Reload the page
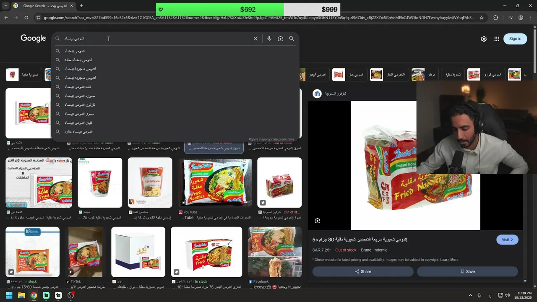The width and height of the screenshot is (537, 302). (x=26, y=18)
